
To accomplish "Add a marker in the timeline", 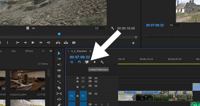I will pyautogui.click(x=95, y=62).
